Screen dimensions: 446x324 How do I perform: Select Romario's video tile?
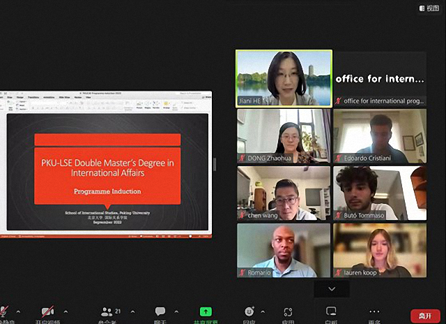(x=284, y=250)
